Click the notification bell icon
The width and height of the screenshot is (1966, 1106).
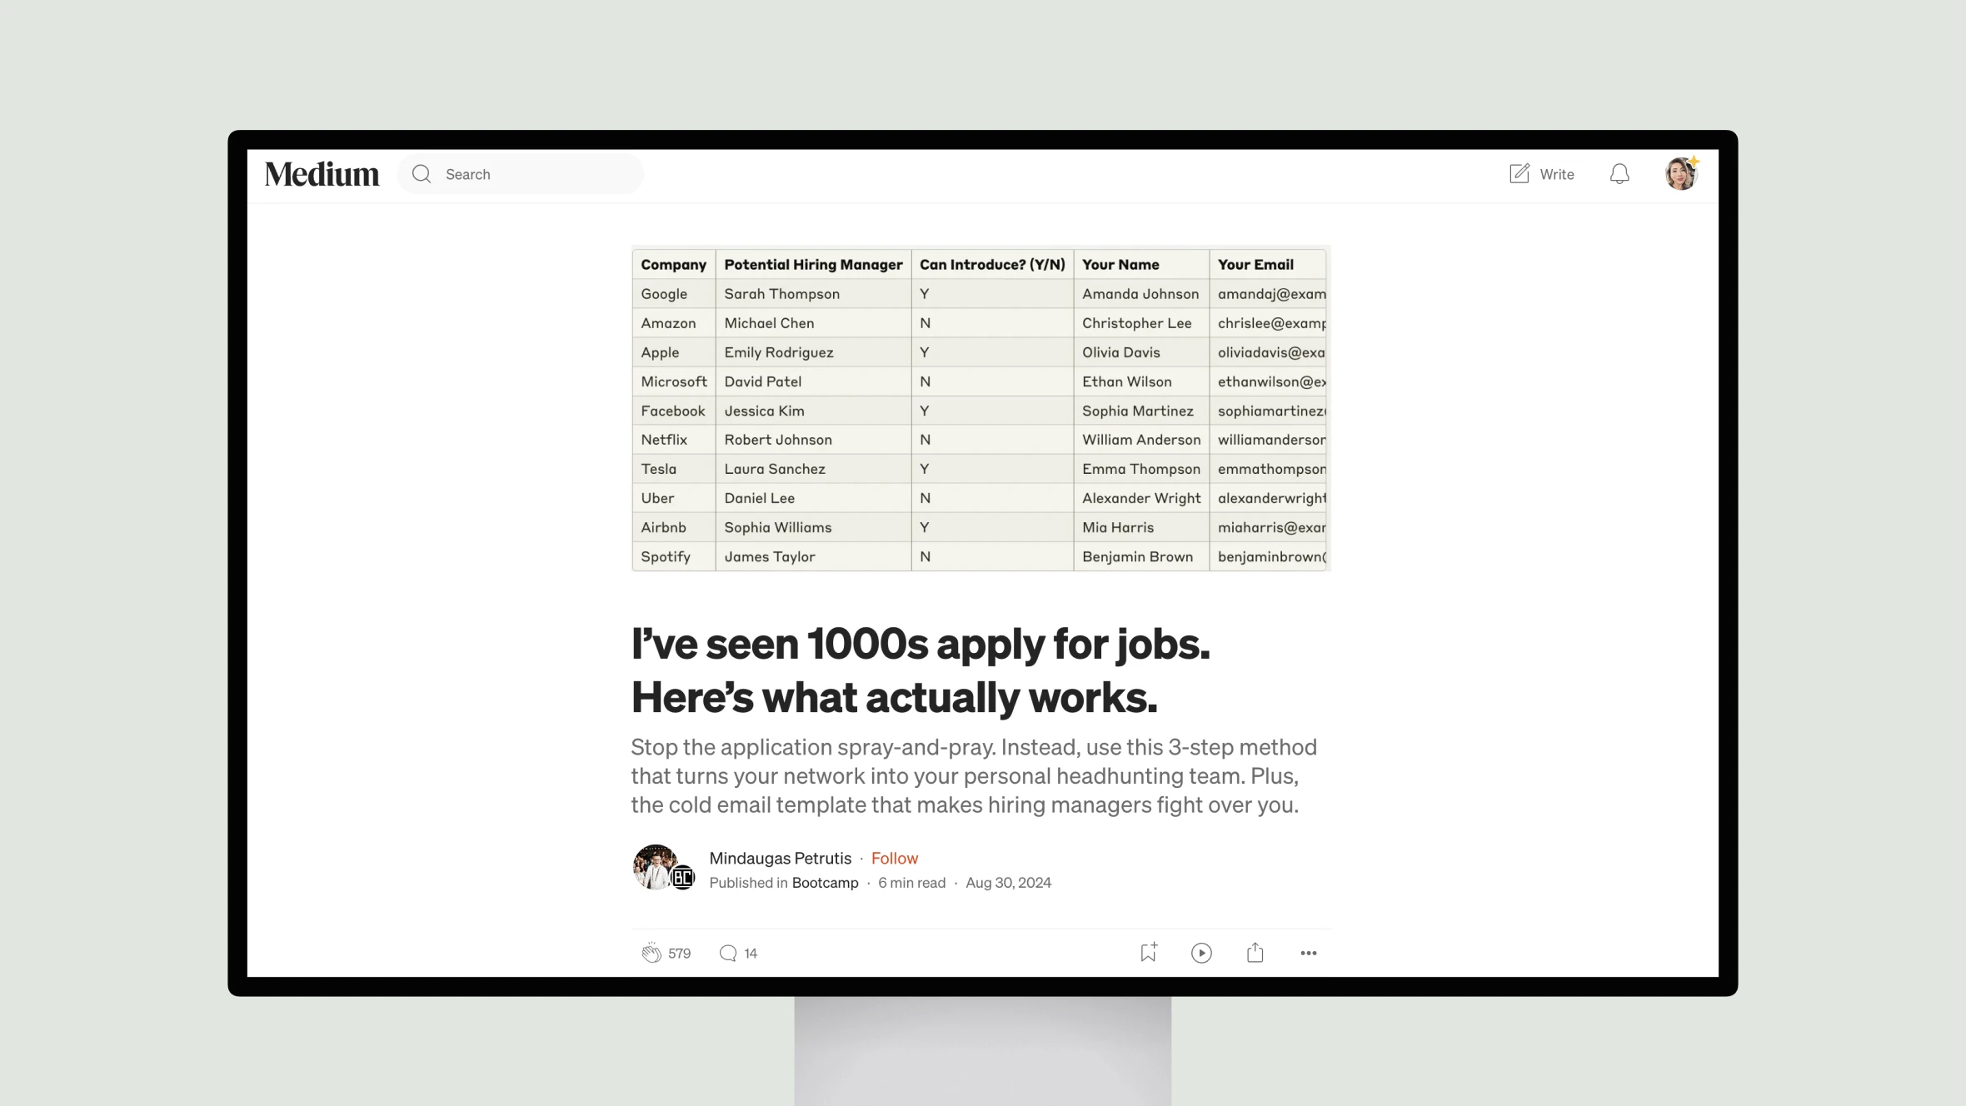[x=1619, y=173]
